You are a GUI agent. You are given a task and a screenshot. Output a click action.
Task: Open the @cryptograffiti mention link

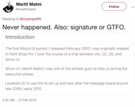click(x=31, y=19)
